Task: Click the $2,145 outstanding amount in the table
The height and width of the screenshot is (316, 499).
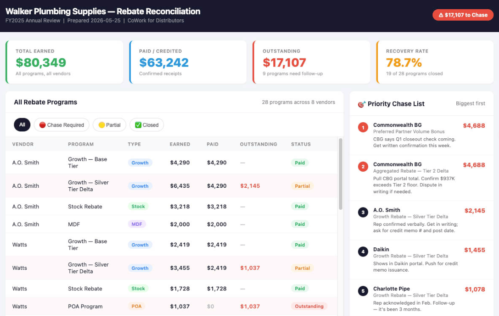Action: [250, 186]
